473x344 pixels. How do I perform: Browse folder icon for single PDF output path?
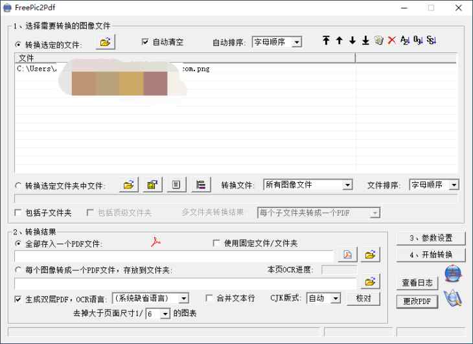click(x=371, y=255)
